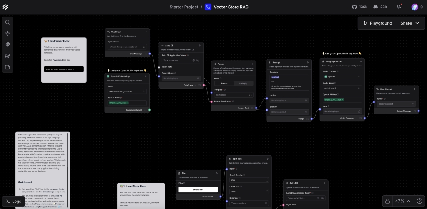Image resolution: width=427 pixels, height=209 pixels.
Task: Switch Parser mode to Stringify
Action: point(243,84)
